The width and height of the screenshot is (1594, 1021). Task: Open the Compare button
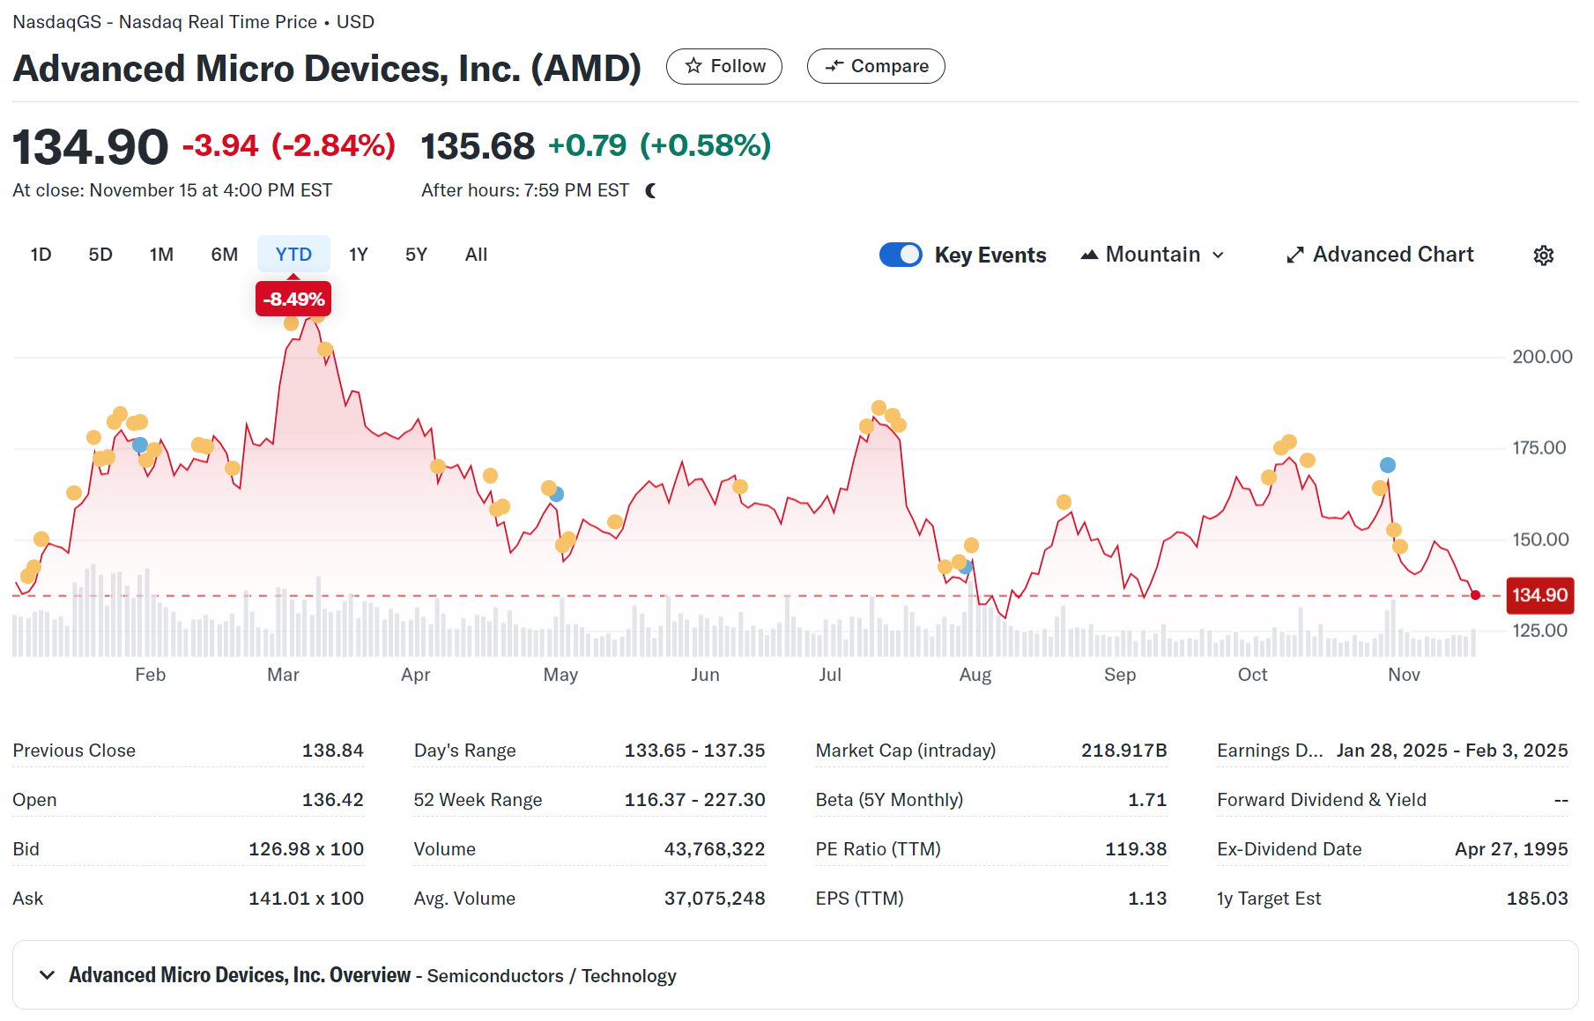(x=876, y=66)
